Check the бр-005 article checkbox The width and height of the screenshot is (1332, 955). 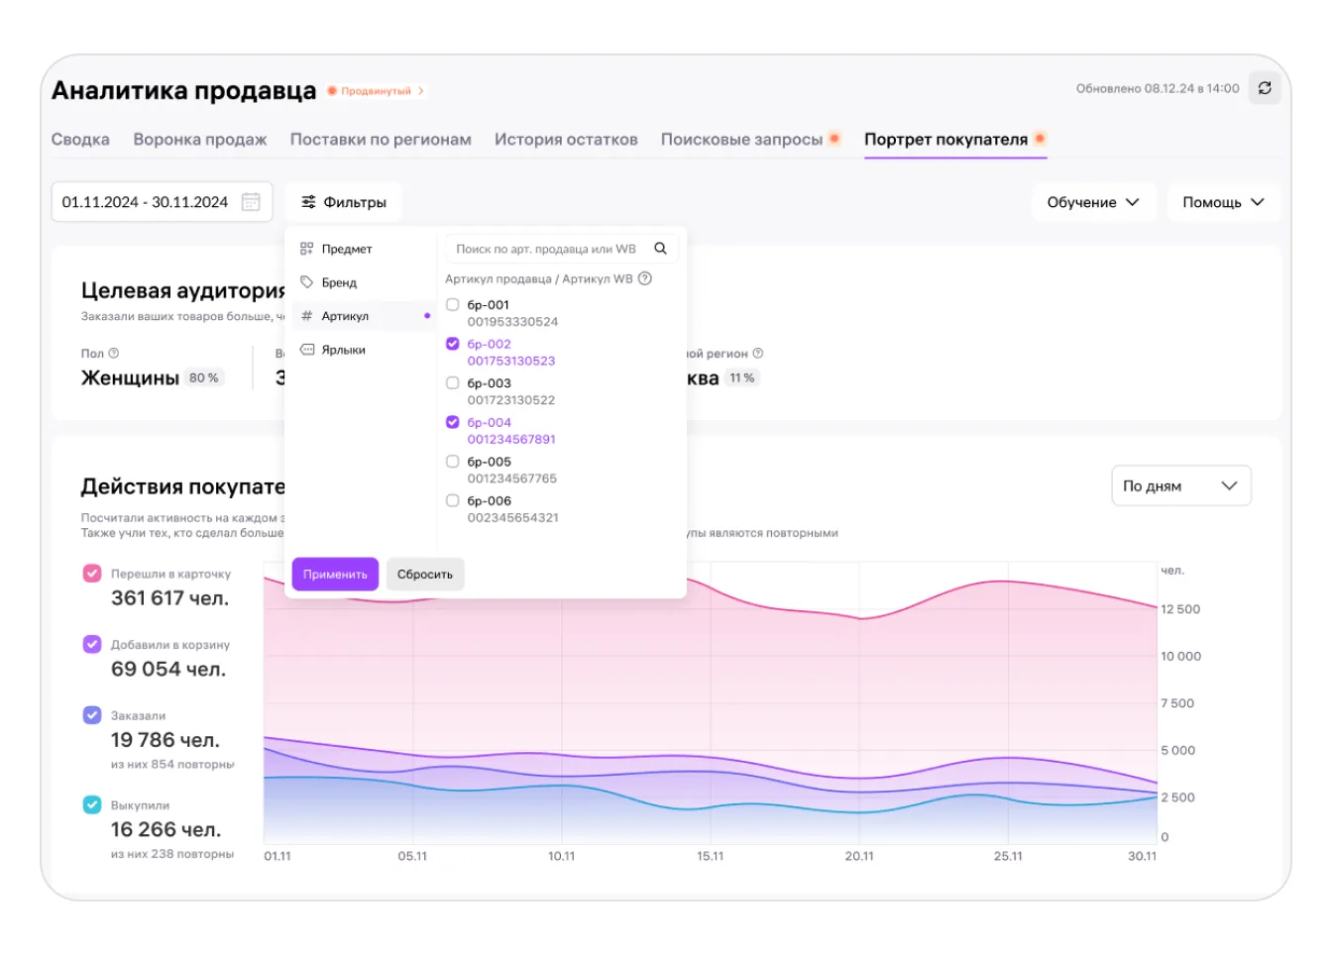click(453, 462)
